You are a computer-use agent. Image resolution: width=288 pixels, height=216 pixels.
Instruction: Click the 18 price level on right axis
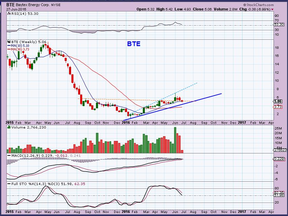pos(277,48)
